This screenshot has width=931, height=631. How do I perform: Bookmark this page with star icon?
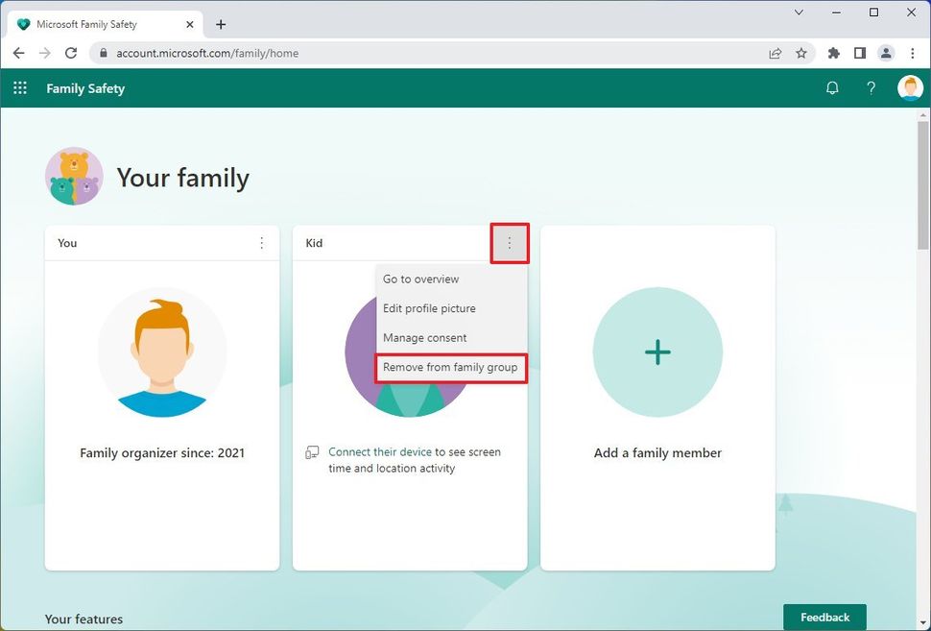tap(801, 53)
